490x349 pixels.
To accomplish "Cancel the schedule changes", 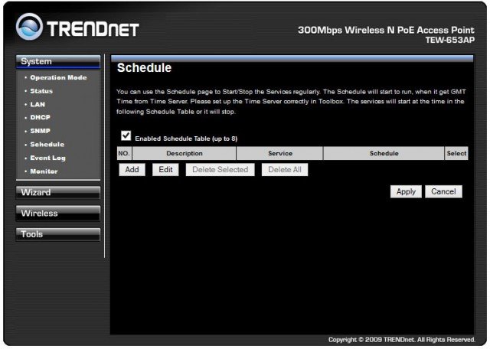I will click(x=443, y=192).
